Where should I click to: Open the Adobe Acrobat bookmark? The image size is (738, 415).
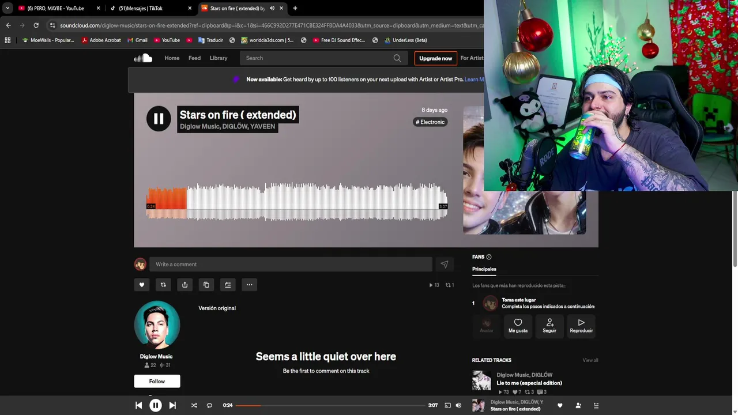click(101, 40)
